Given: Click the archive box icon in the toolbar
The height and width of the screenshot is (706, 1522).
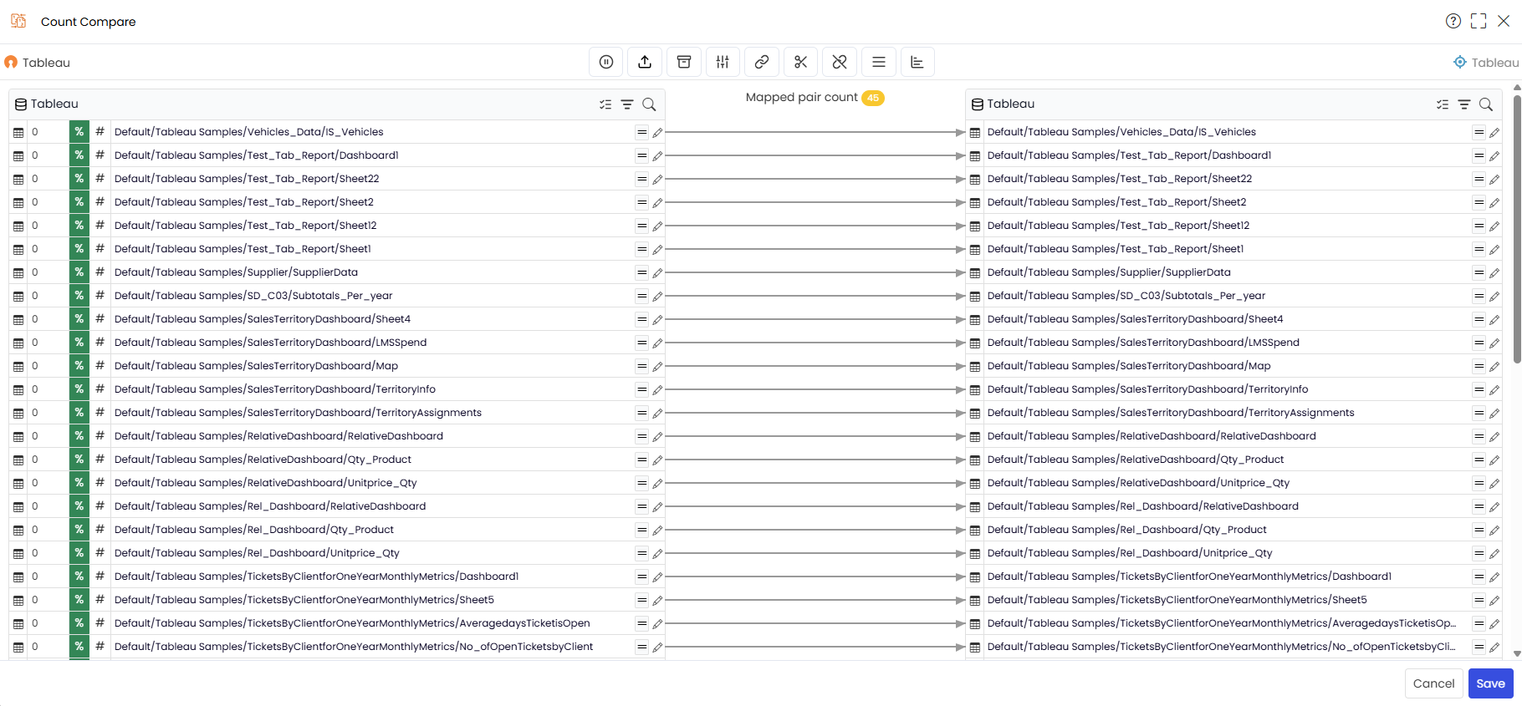Looking at the screenshot, I should 684,62.
